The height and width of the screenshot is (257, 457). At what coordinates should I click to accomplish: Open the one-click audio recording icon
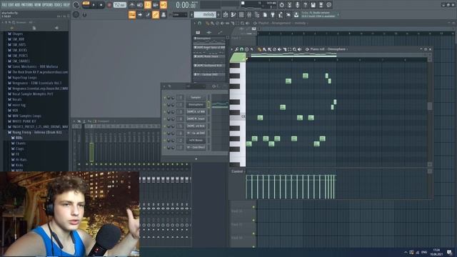(297, 5)
